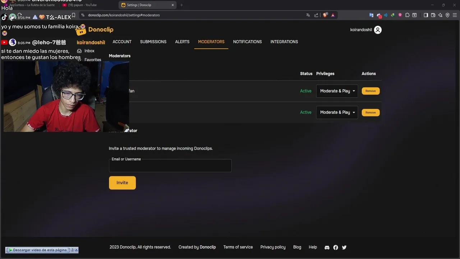Click the new tab plus button
Screen dimensions: 460x259
pyautogui.click(x=181, y=5)
